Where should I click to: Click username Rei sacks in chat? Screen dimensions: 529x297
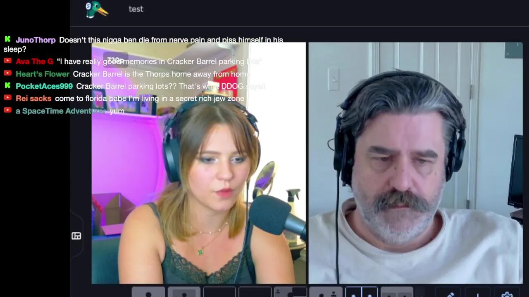click(x=33, y=99)
